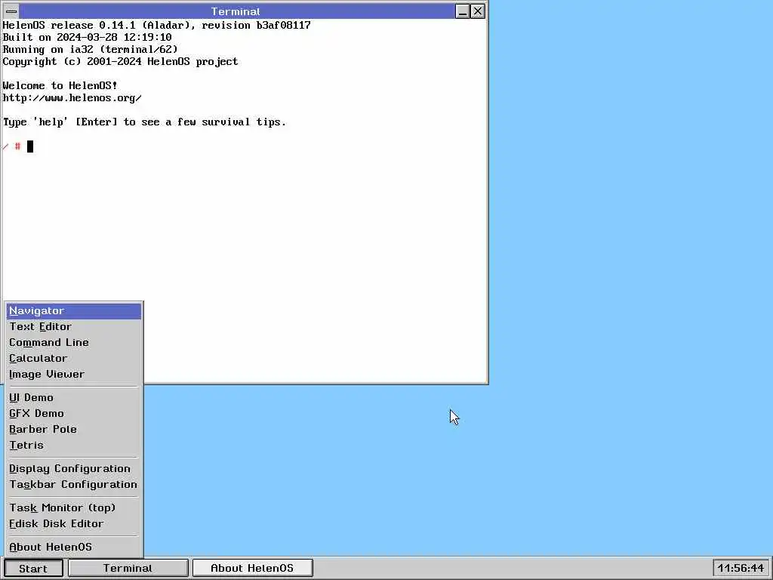
Task: Switch to About HelenOS taskbar button
Action: (x=252, y=568)
